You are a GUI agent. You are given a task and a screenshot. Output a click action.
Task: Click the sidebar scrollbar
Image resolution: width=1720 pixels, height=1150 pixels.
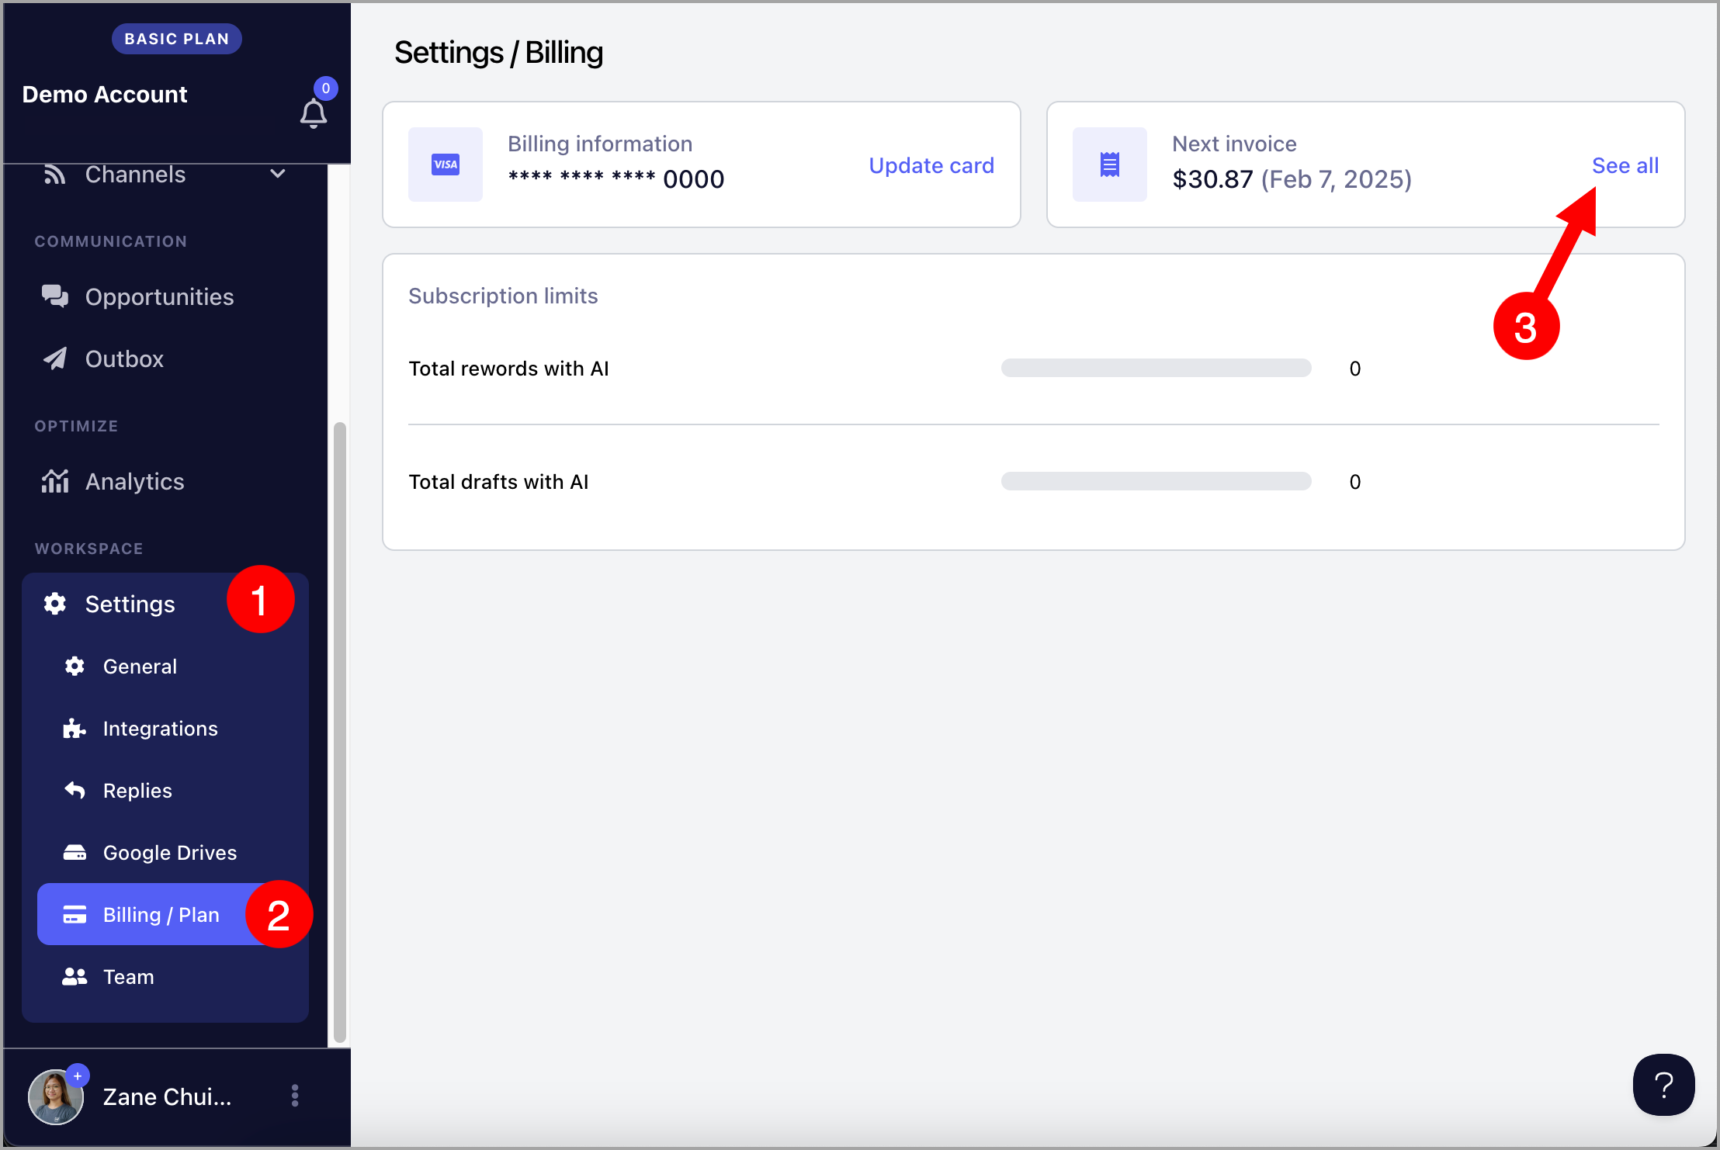click(339, 732)
